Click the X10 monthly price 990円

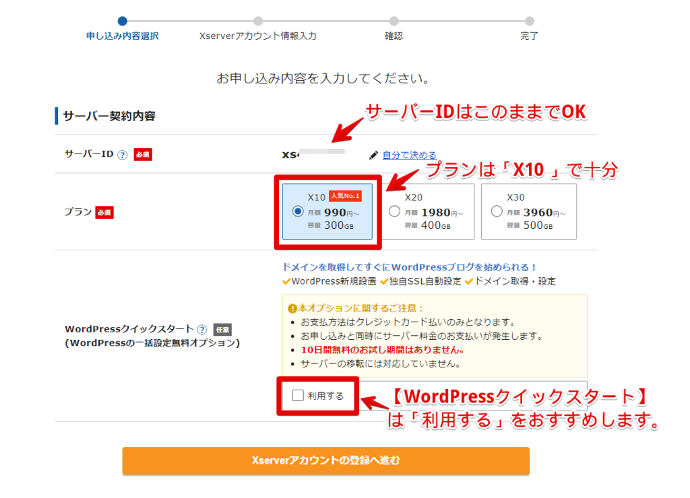click(334, 213)
